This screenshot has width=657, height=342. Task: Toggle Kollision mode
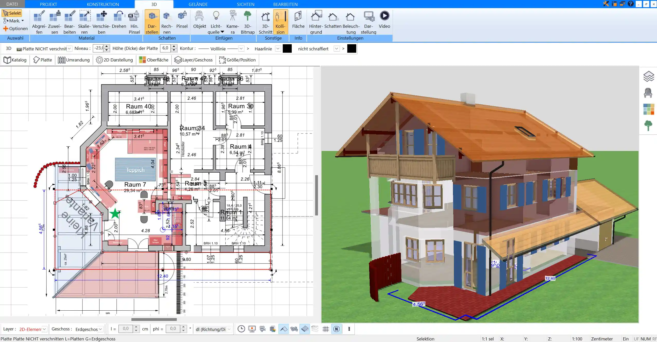click(x=280, y=22)
